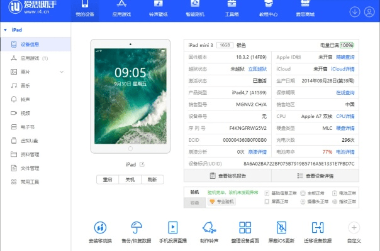Open 整理设备桌面 tool
This screenshot has width=380, height=251.
(245, 232)
